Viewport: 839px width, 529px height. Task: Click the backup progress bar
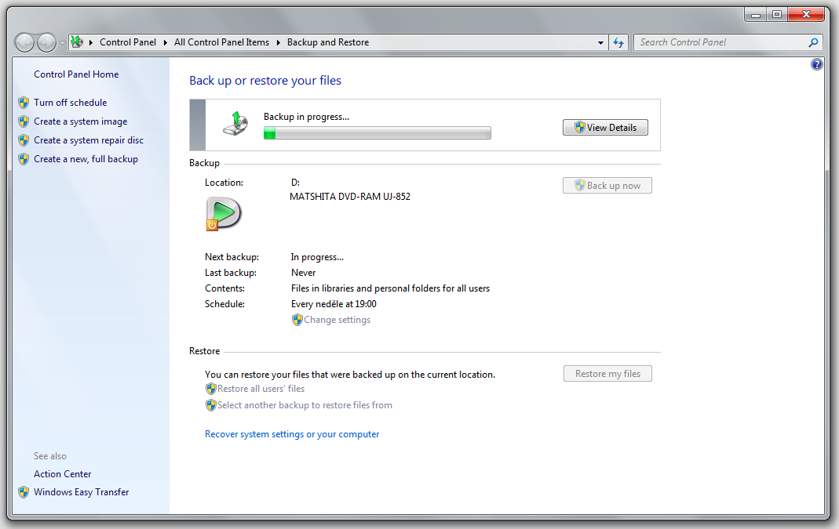(x=378, y=133)
